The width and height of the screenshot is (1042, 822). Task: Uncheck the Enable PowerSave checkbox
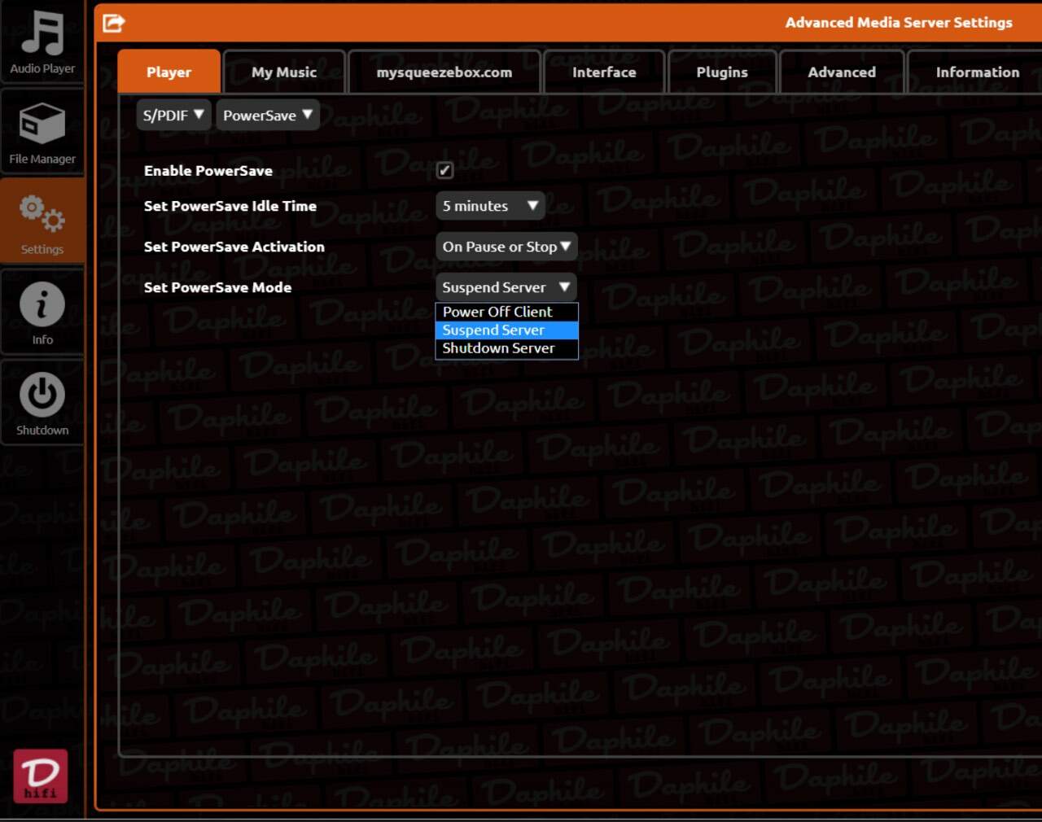click(x=444, y=170)
